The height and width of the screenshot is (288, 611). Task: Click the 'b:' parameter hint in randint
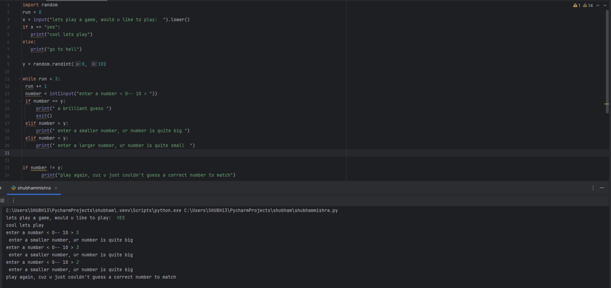tap(94, 64)
